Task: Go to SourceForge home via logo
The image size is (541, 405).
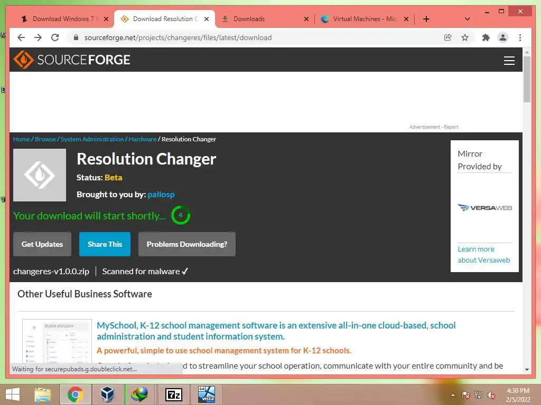Action: 72,60
